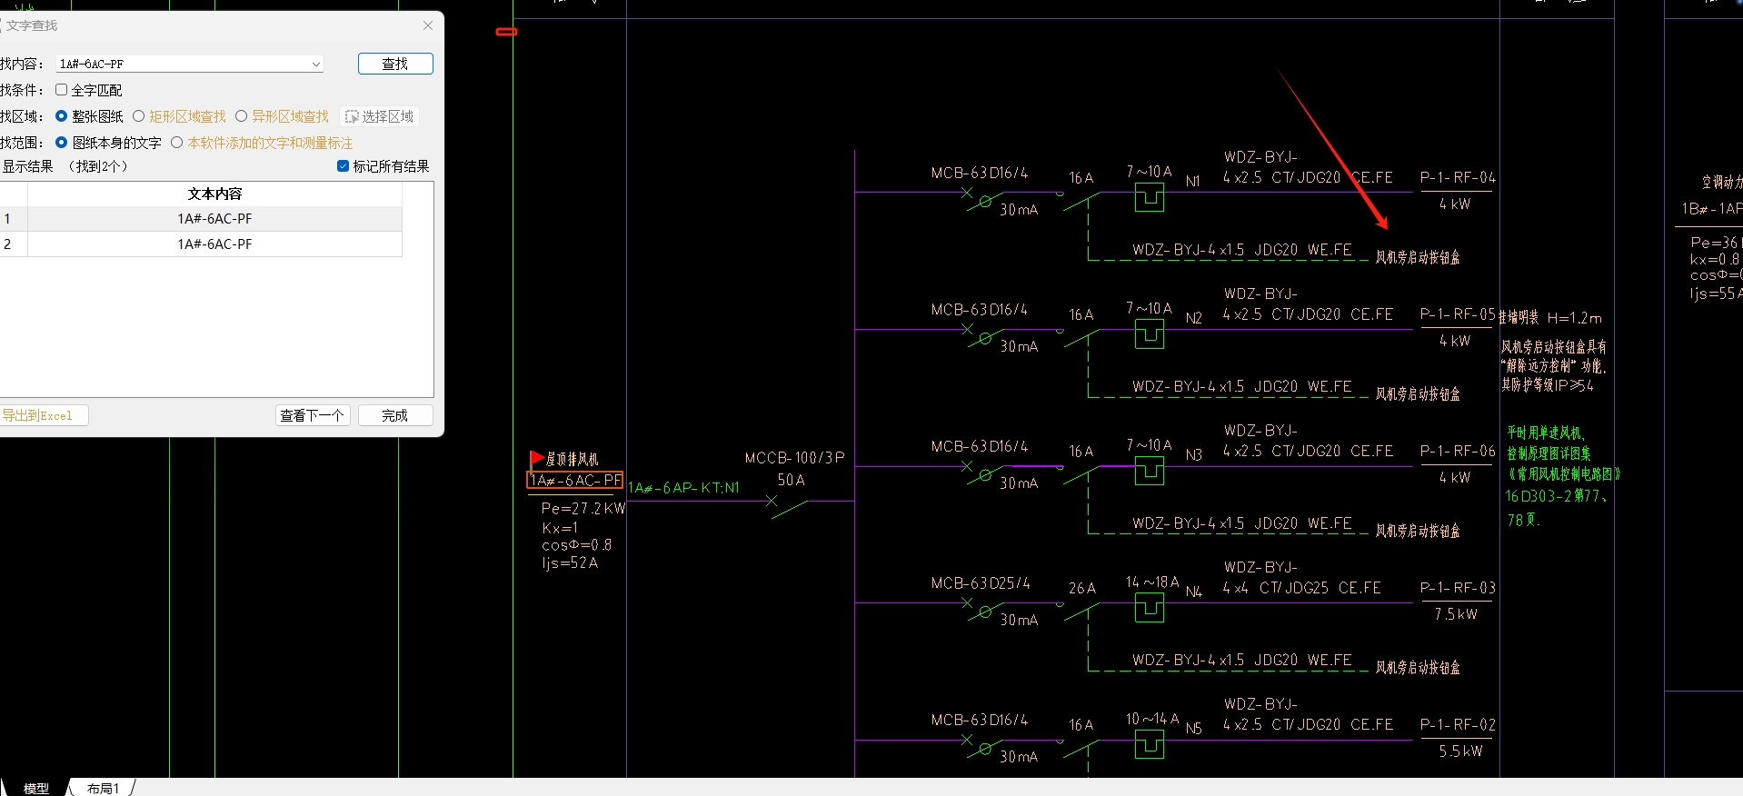
Task: Click the 7.5kW power label
Action: click(x=1455, y=614)
